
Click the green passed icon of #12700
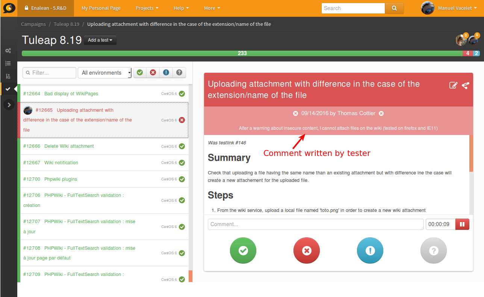(x=182, y=179)
